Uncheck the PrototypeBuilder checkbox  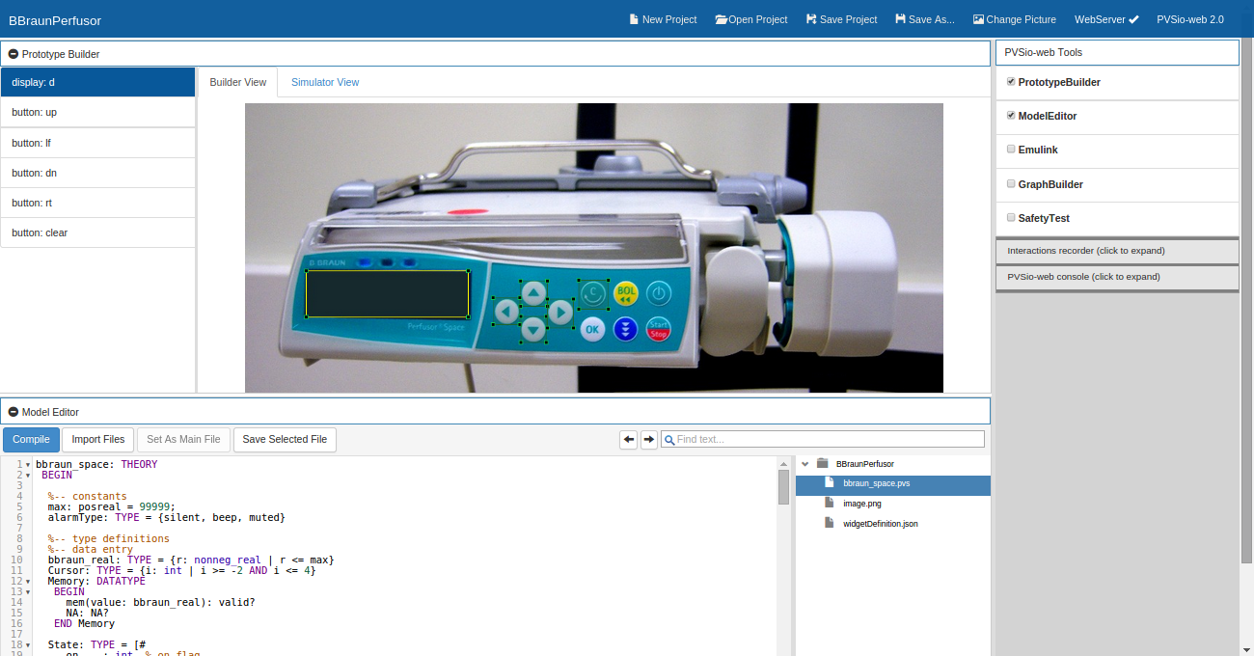1011,82
